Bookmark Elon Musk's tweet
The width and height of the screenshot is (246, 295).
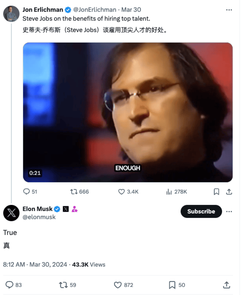coord(172,285)
